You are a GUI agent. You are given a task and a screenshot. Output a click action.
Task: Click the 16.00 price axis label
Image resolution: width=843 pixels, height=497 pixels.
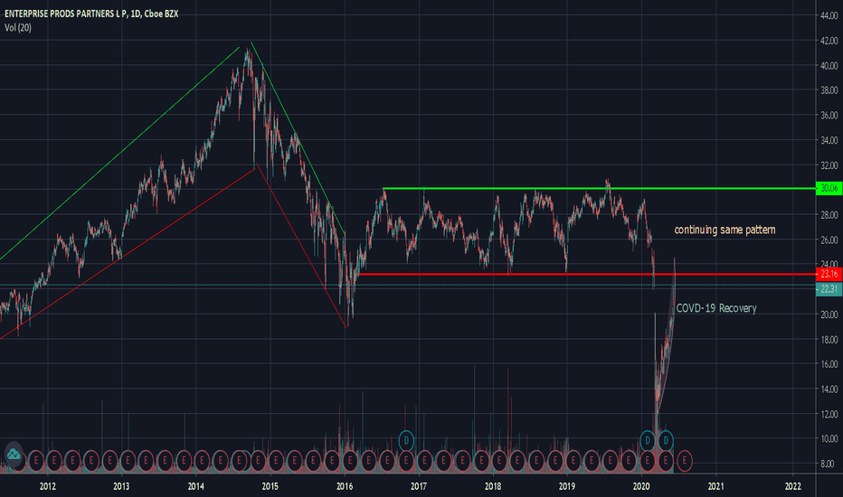coord(829,364)
